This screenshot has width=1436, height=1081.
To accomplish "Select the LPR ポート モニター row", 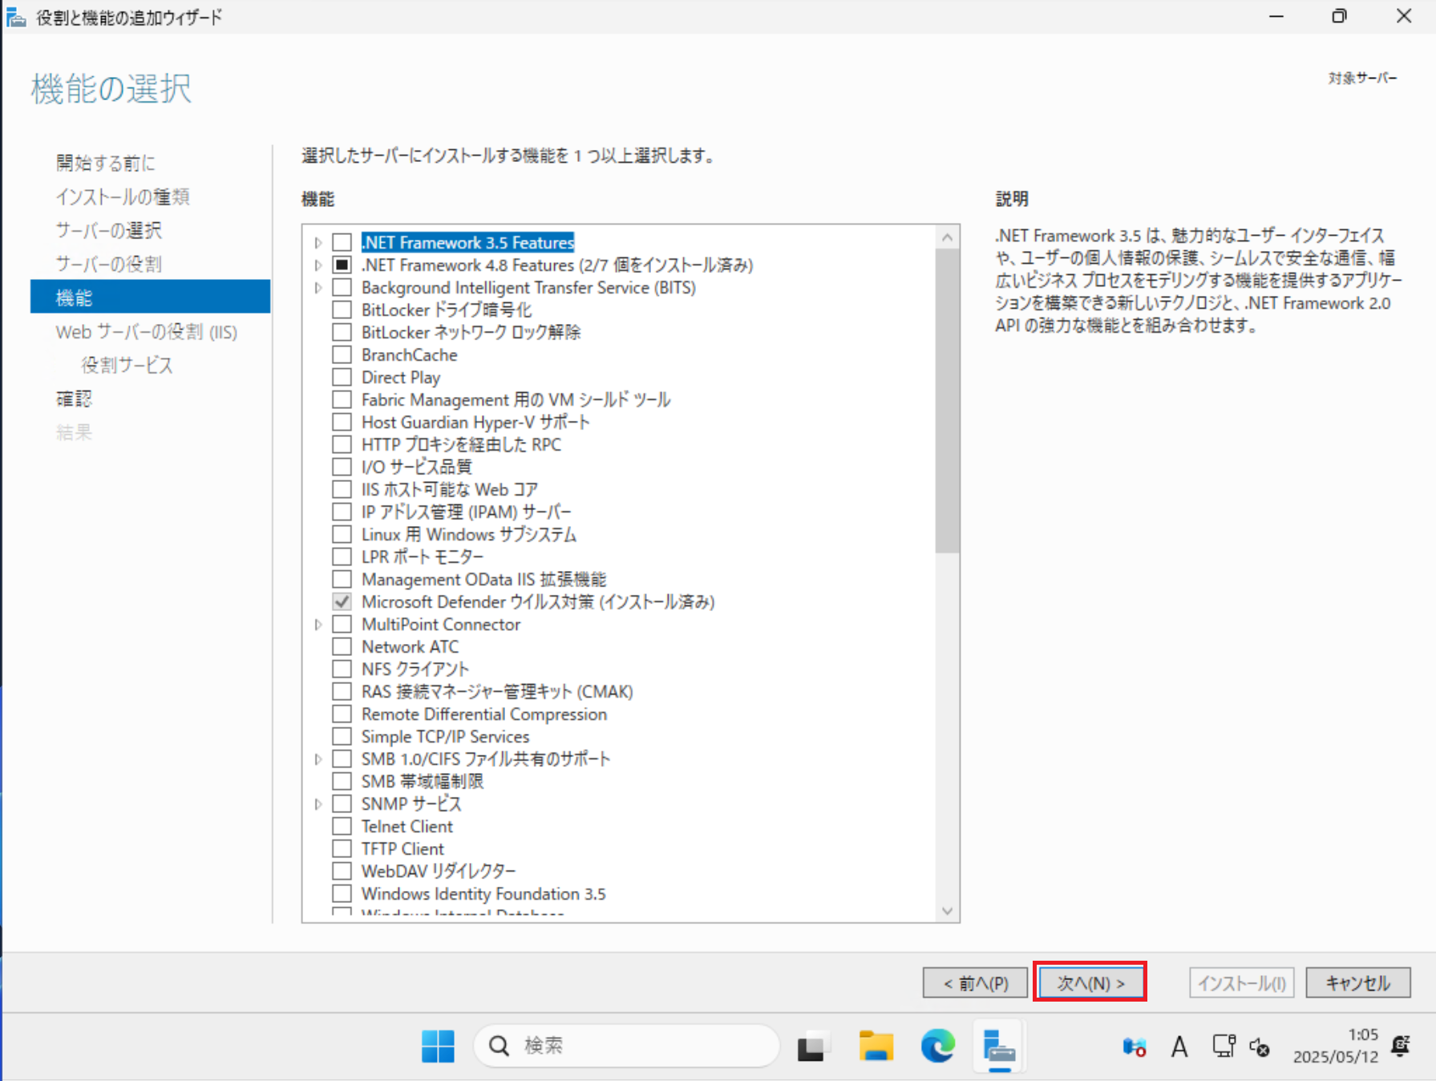I will tap(423, 557).
